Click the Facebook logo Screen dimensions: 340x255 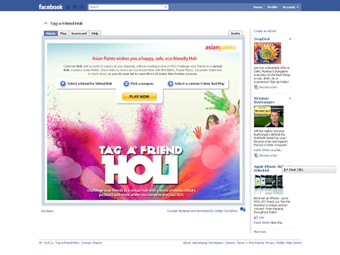51,7
